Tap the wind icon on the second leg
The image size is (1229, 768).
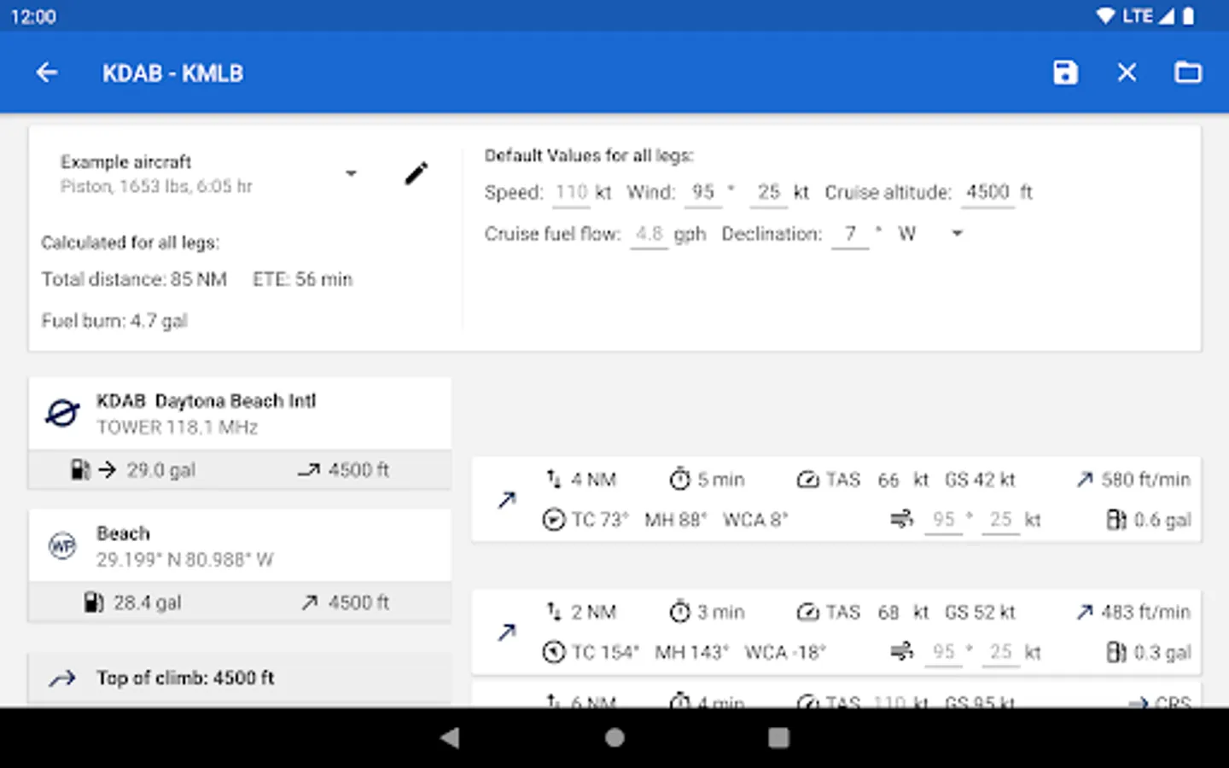(x=902, y=652)
